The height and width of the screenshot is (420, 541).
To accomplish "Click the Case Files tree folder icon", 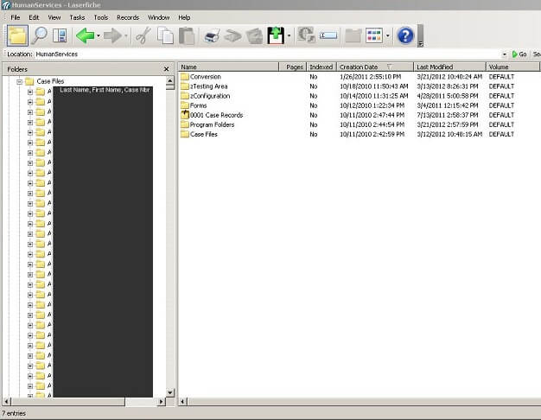I will click(29, 81).
